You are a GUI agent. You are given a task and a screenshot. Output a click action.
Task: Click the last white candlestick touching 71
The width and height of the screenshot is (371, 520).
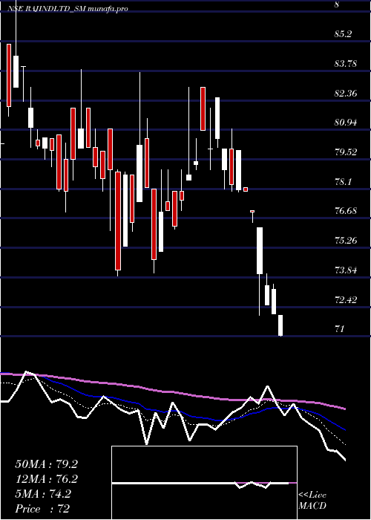[x=280, y=325]
